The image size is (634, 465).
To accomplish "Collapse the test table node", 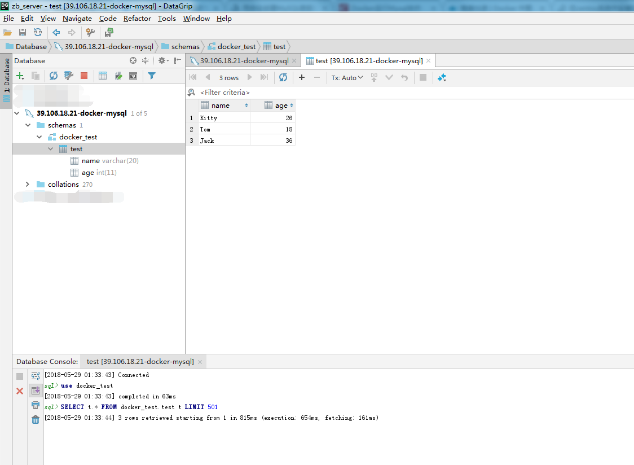I will point(51,149).
